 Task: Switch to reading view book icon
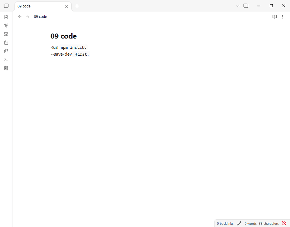[275, 17]
